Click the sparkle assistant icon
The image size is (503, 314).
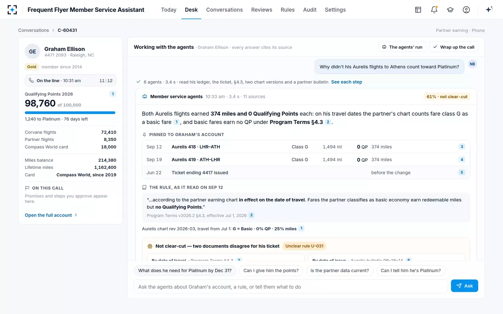[x=489, y=9]
